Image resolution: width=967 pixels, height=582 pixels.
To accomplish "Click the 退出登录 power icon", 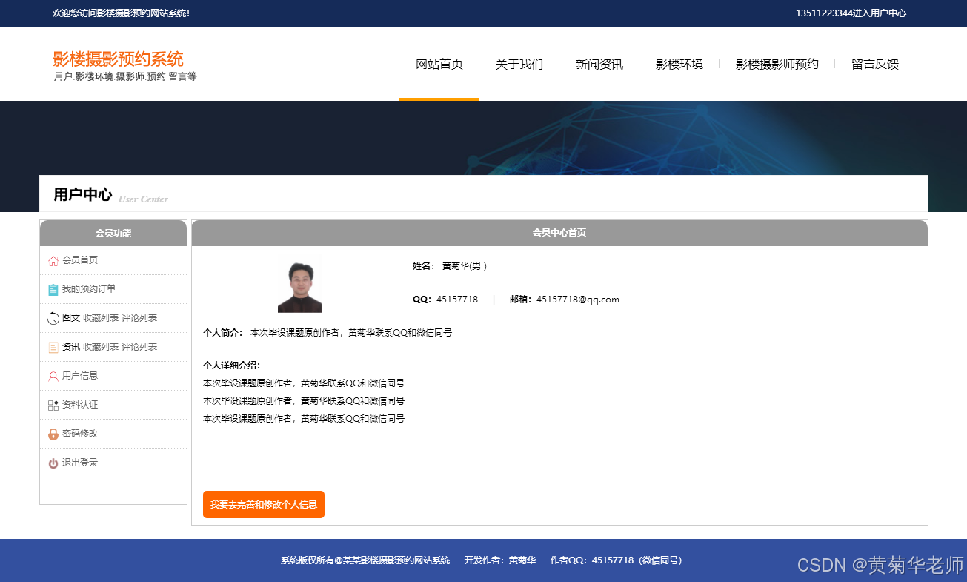I will click(x=52, y=462).
